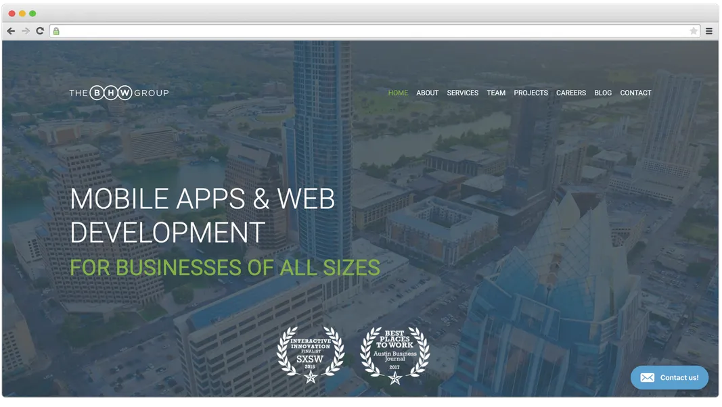Click the envelope icon on the Contact button

click(648, 377)
